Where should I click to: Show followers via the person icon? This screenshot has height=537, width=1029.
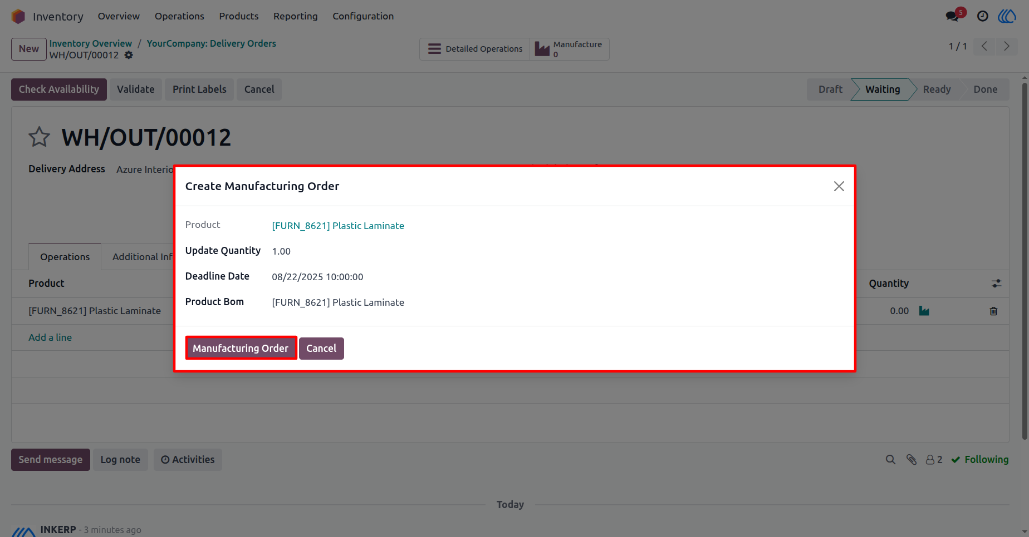[934, 460]
